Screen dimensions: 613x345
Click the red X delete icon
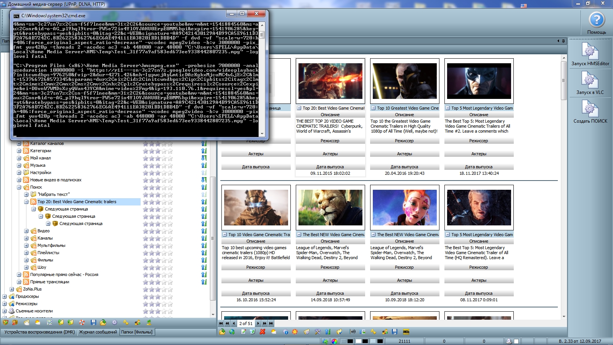(262, 332)
